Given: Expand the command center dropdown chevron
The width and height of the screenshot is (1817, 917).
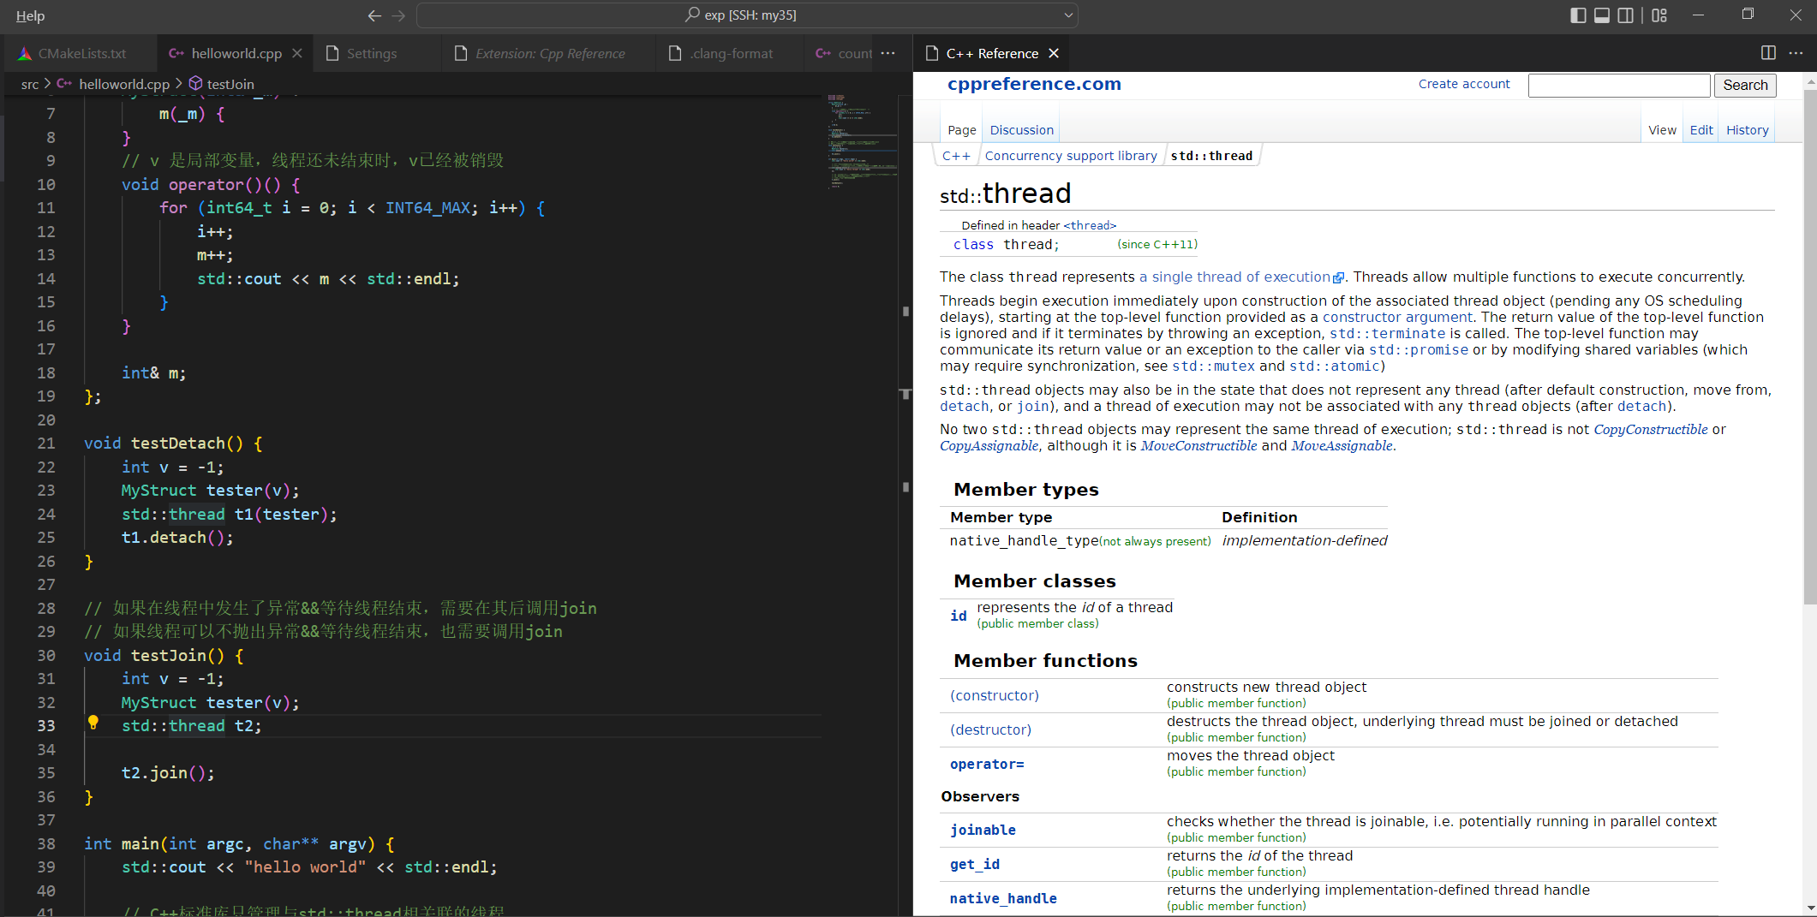Looking at the screenshot, I should pos(1067,15).
